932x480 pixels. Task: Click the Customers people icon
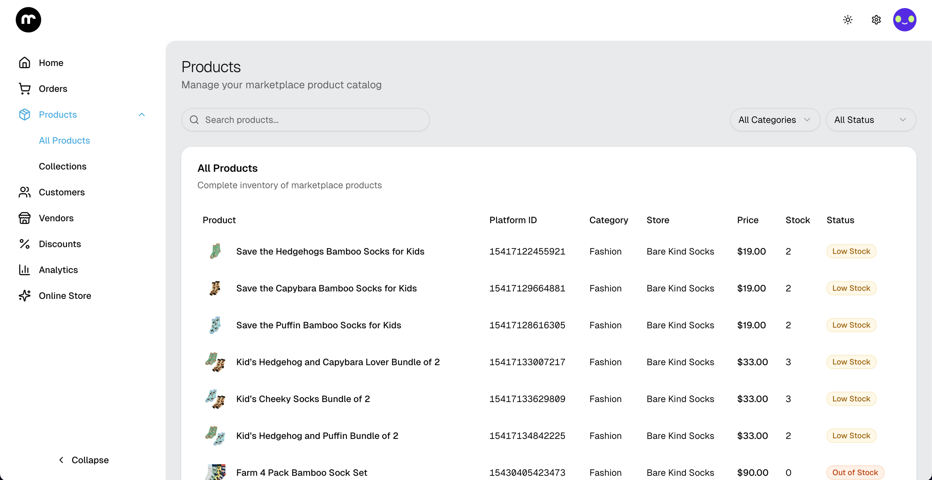point(24,192)
